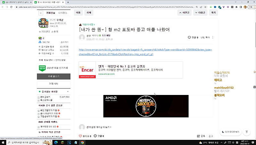
Task: Open the 그림콘티작가 지원 board
Action: pos(49,116)
